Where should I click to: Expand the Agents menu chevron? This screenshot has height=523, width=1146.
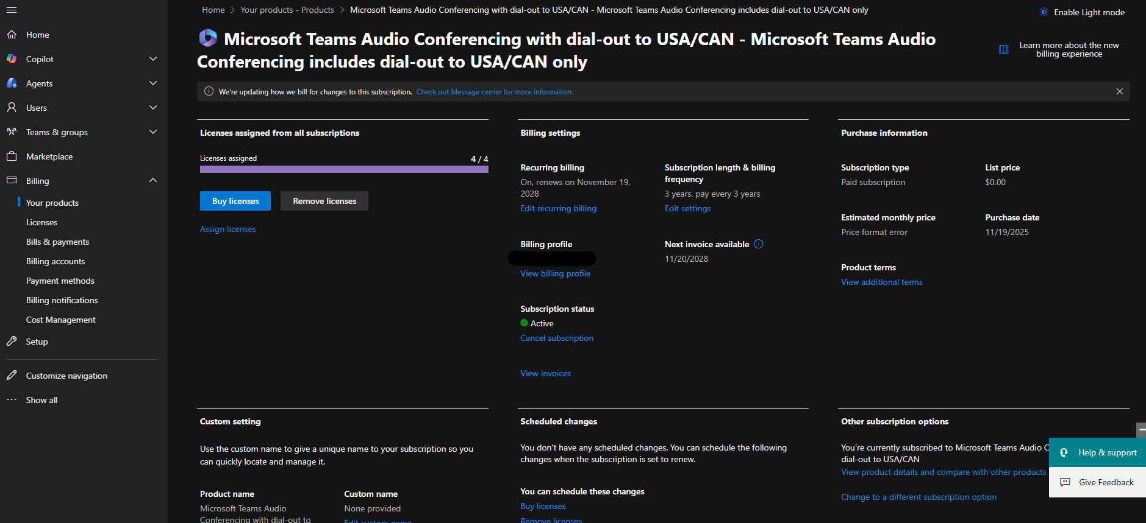click(x=153, y=83)
